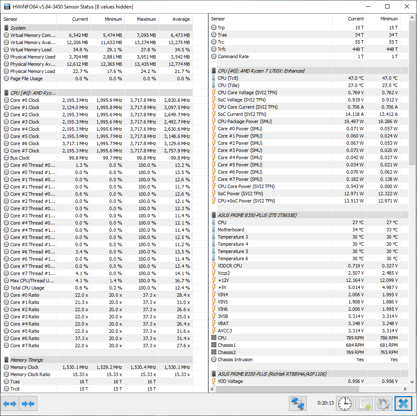Image resolution: width=417 pixels, height=416 pixels.
Task: Select the Virtual Memory Load row
Action: tap(97, 50)
